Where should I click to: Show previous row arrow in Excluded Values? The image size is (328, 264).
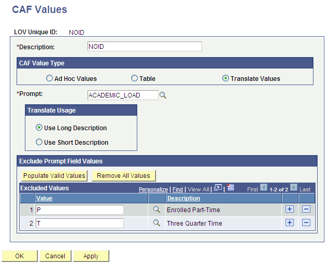[264, 187]
